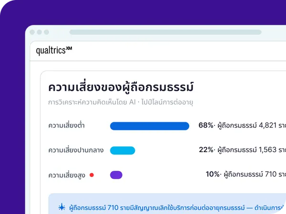Click the ความเสี่ยงต่ำ row label
Viewport: 286px width, 214px height.
click(66, 126)
